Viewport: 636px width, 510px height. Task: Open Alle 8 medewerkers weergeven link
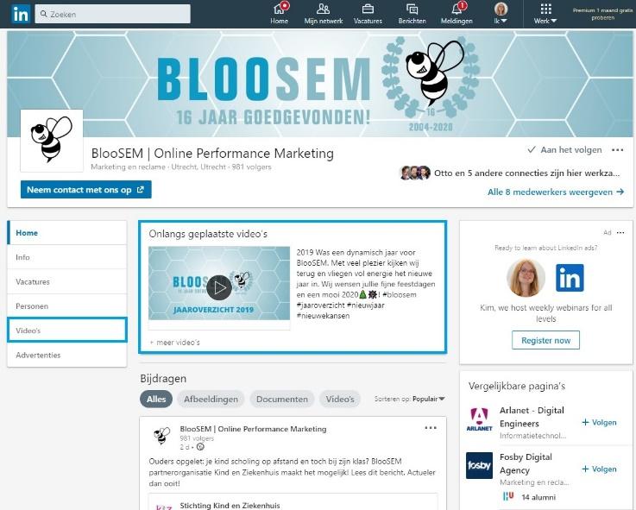[x=556, y=192]
